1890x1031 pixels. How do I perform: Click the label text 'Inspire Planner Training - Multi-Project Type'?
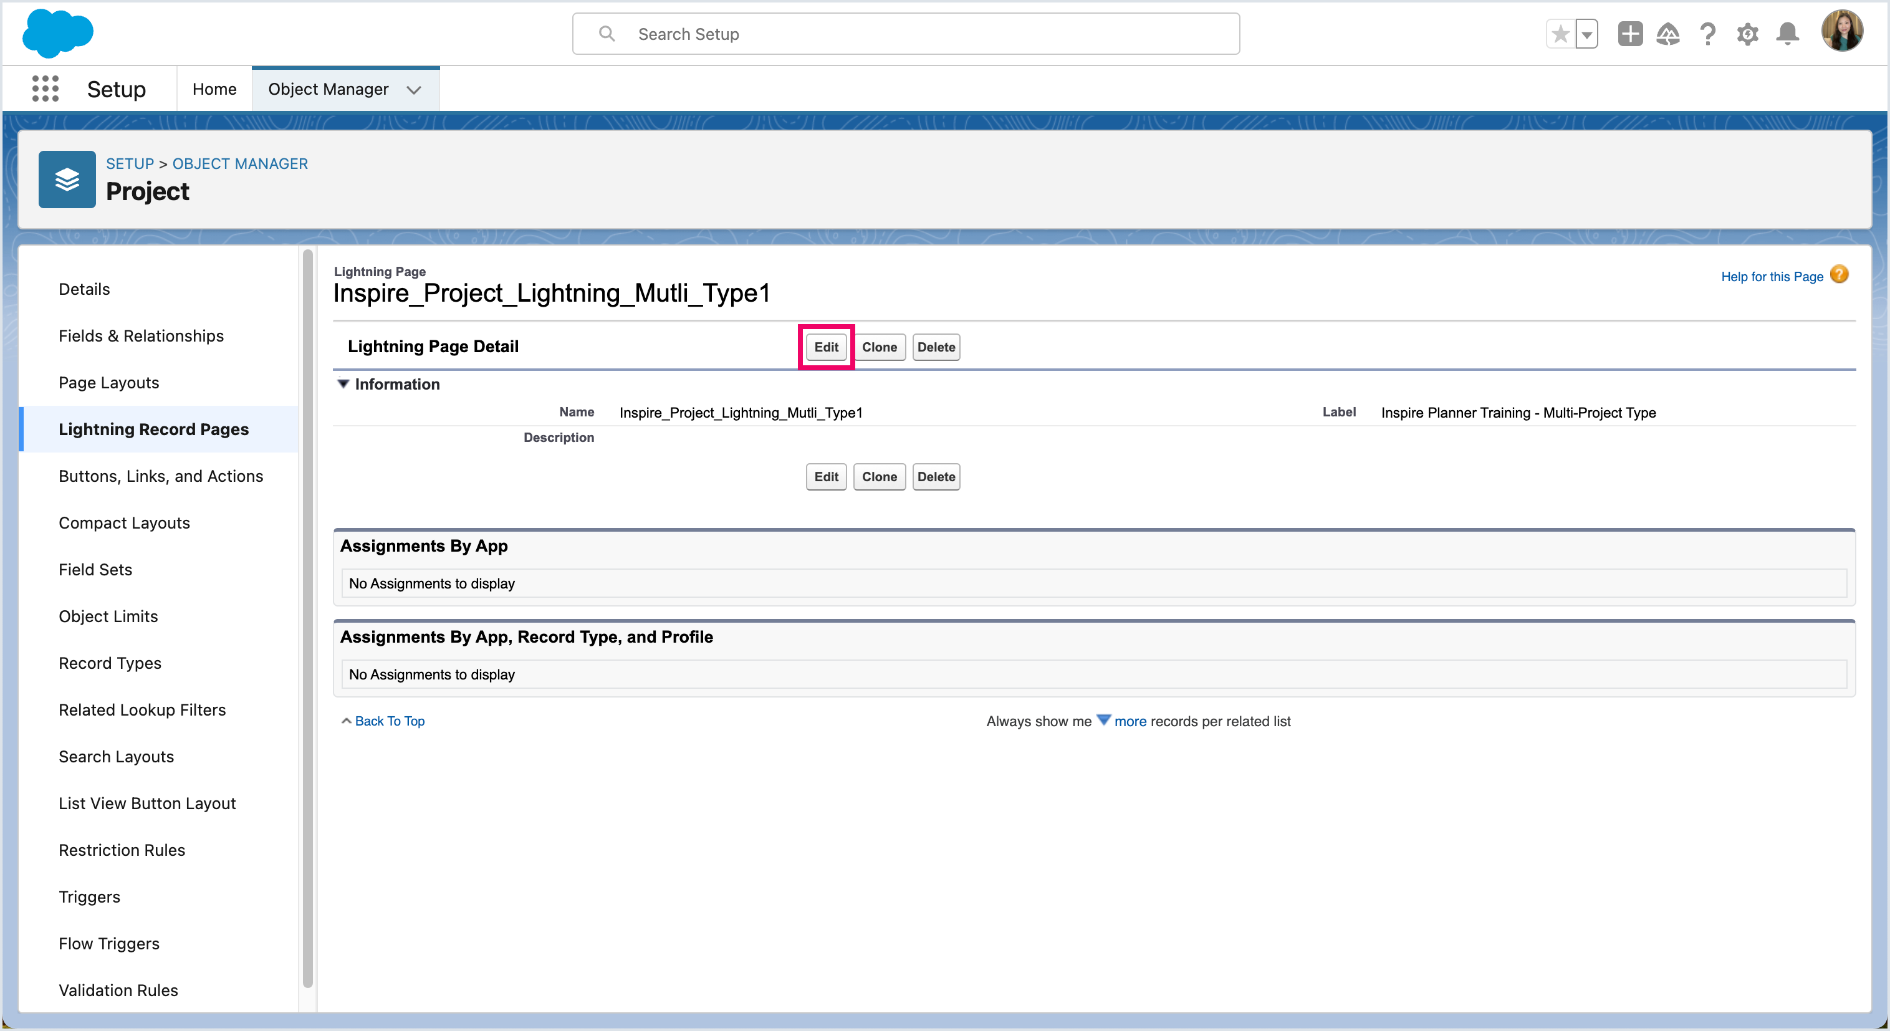pyautogui.click(x=1518, y=413)
